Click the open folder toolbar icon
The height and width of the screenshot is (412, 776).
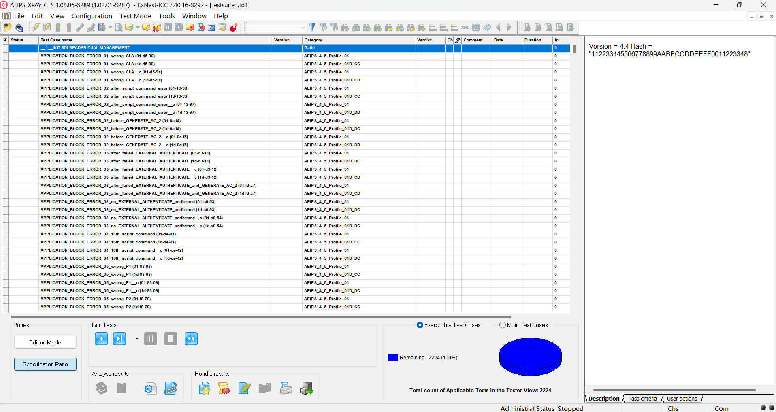(7, 28)
